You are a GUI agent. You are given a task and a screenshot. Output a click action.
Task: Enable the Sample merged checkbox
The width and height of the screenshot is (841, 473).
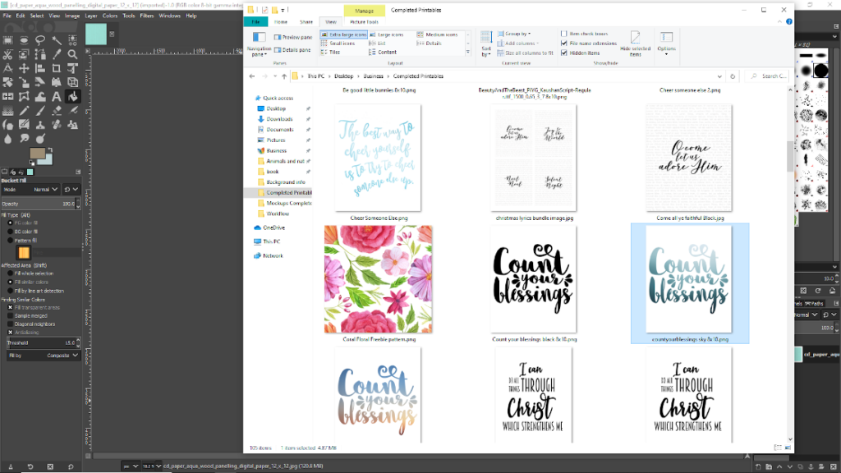point(11,315)
